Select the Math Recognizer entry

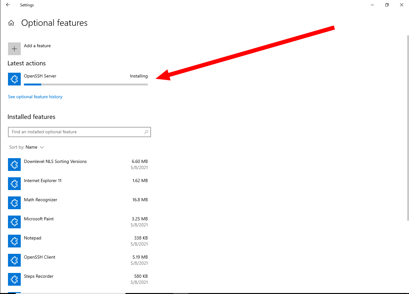(x=78, y=203)
